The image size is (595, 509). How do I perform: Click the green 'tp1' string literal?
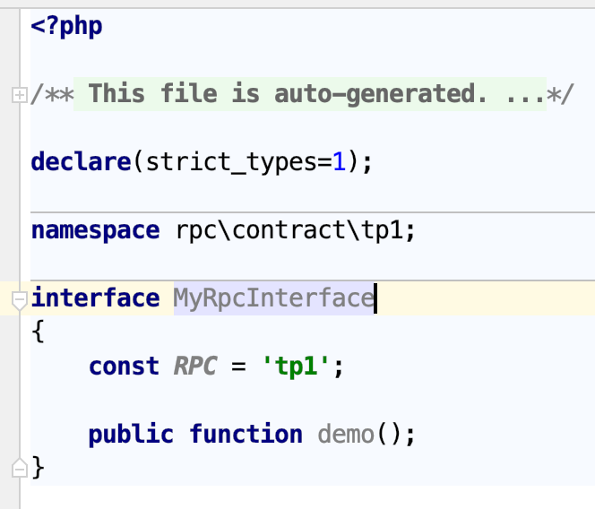click(296, 366)
